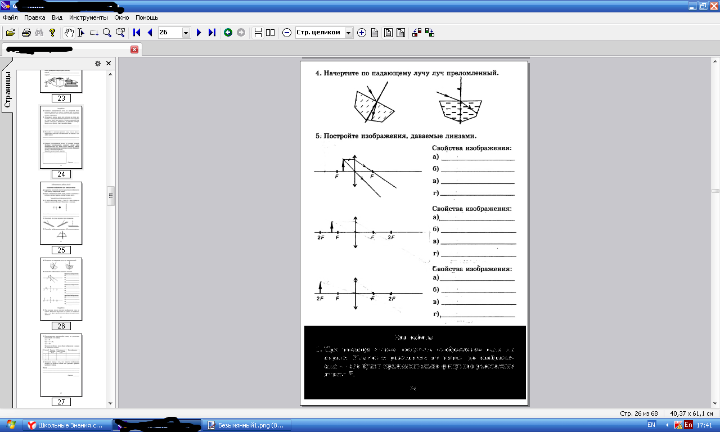Click the Open file folder icon
The image size is (720, 432).
point(10,33)
